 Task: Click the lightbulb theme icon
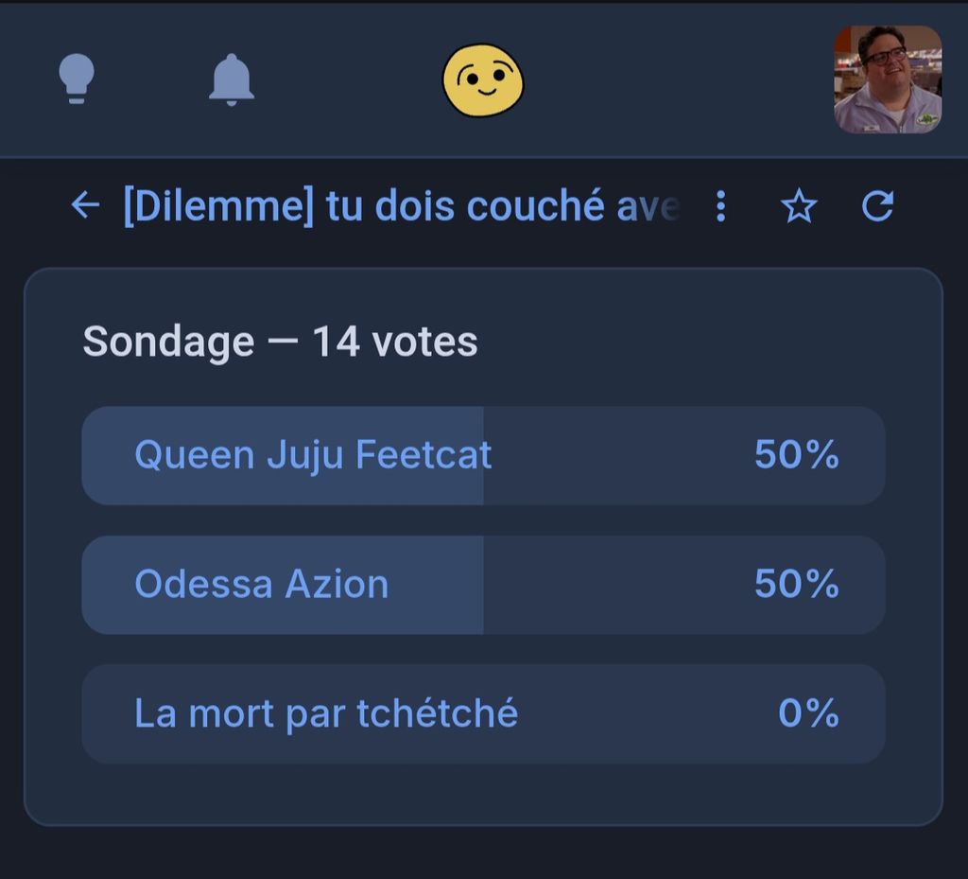77,79
